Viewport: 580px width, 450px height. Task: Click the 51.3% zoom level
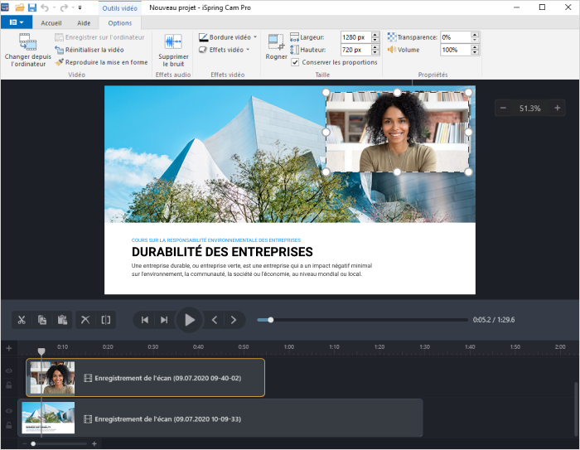[x=529, y=109]
